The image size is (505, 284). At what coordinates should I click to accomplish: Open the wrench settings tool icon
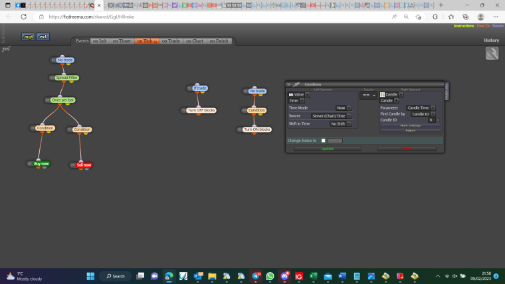[492, 53]
